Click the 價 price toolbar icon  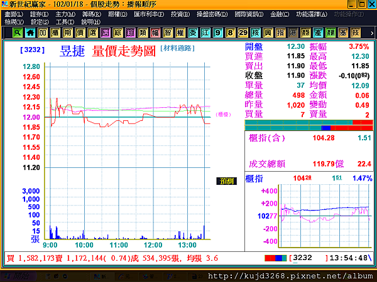80,33
